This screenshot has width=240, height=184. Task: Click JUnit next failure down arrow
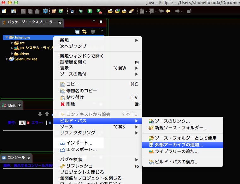[40, 114]
